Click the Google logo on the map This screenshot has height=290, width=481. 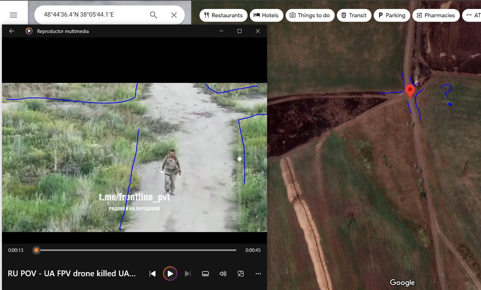(402, 282)
